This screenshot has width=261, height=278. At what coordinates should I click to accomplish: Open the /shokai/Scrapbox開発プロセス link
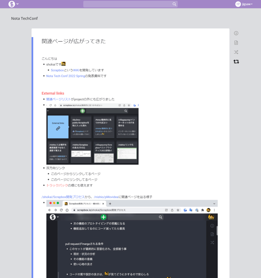click(x=63, y=197)
